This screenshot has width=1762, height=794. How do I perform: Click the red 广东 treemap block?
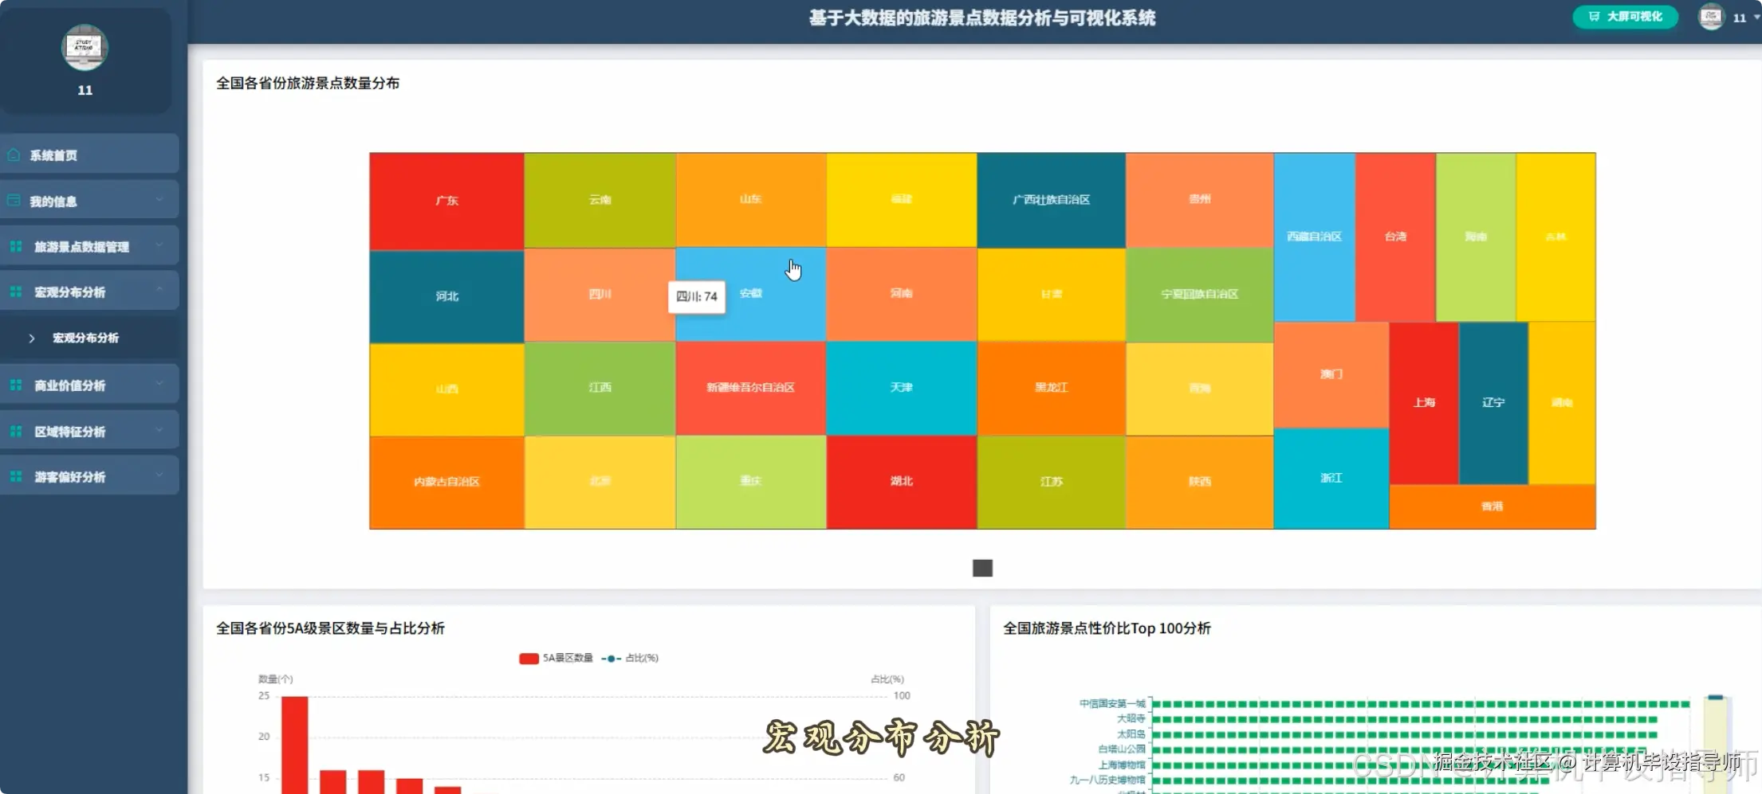[x=446, y=200]
